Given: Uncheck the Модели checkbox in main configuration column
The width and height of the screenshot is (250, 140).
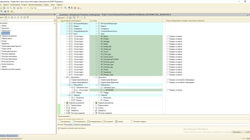Looking at the screenshot, I should [x=70, y=26].
